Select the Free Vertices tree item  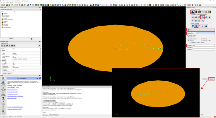click(x=6, y=17)
